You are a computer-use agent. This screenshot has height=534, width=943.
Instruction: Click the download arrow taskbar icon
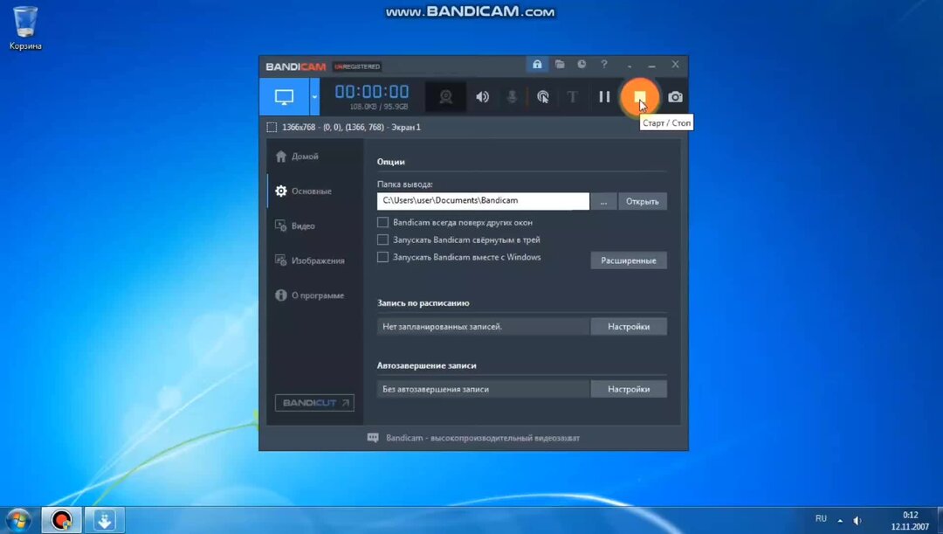click(105, 520)
